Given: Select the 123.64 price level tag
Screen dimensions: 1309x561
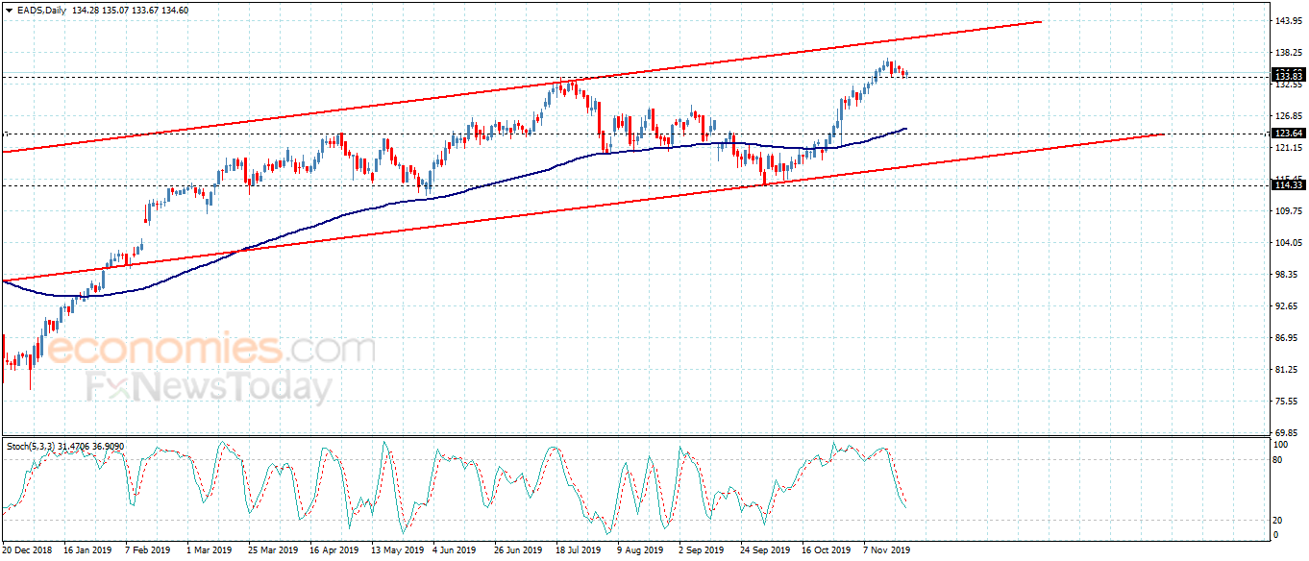Looking at the screenshot, I should 1288,134.
